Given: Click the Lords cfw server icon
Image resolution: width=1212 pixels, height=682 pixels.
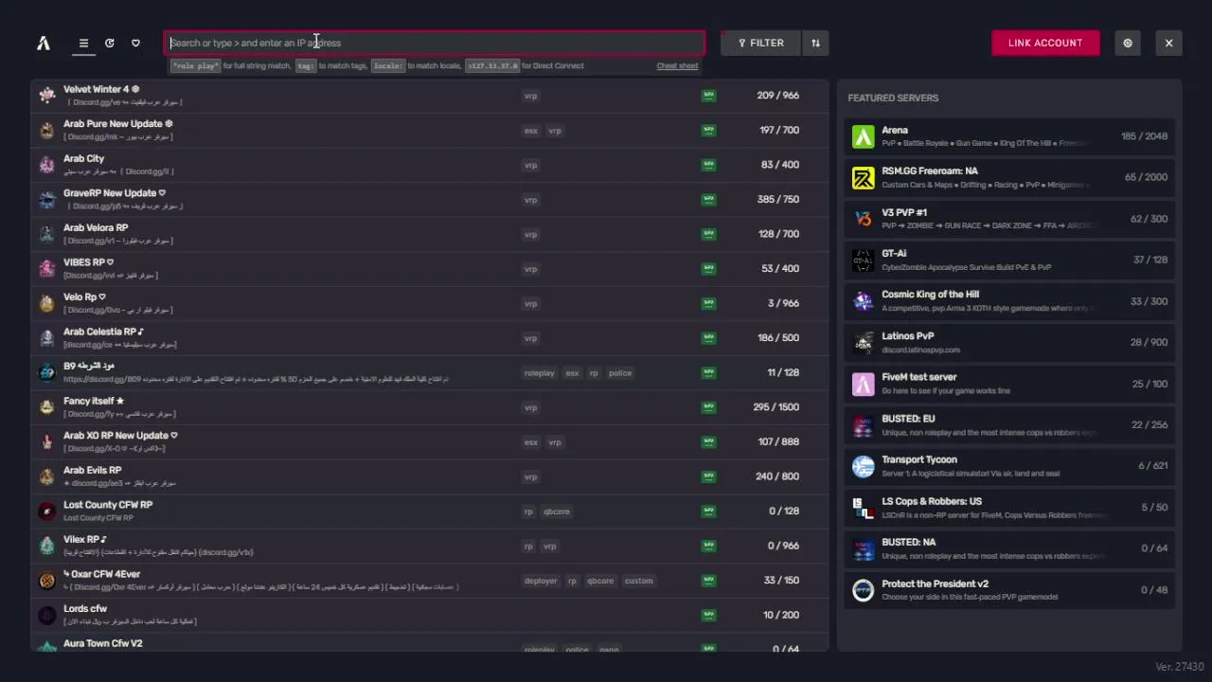Looking at the screenshot, I should tap(46, 615).
